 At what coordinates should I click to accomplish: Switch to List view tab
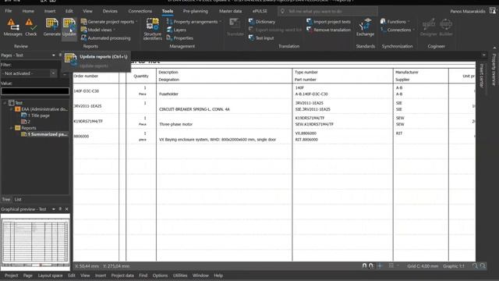(x=18, y=199)
